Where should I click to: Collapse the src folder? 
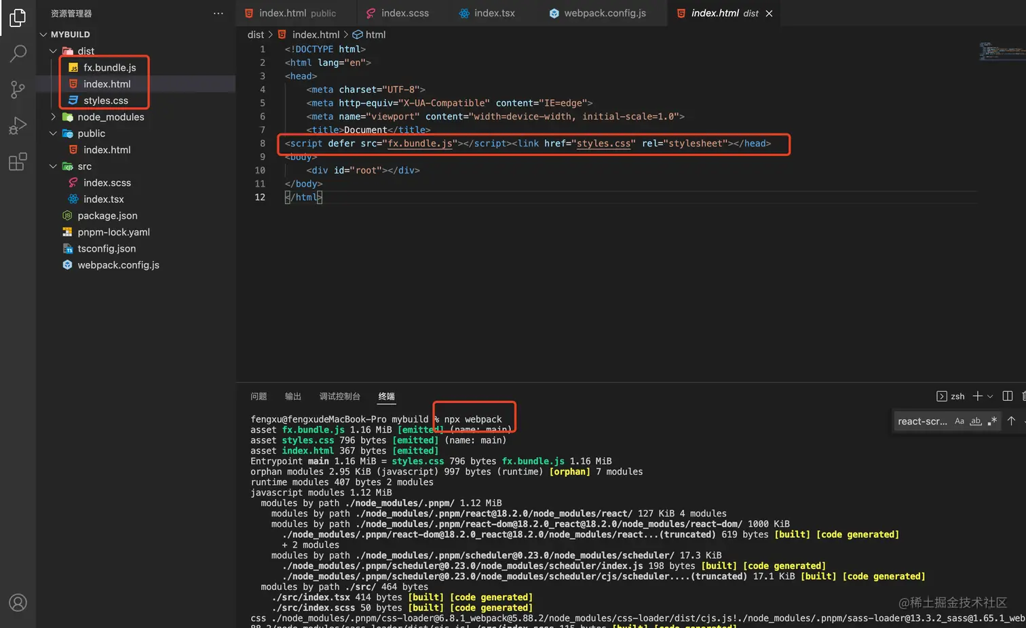pos(53,166)
